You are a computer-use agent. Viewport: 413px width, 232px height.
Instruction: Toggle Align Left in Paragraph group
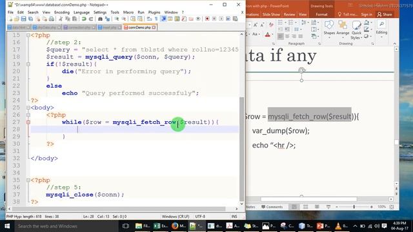click(x=281, y=36)
